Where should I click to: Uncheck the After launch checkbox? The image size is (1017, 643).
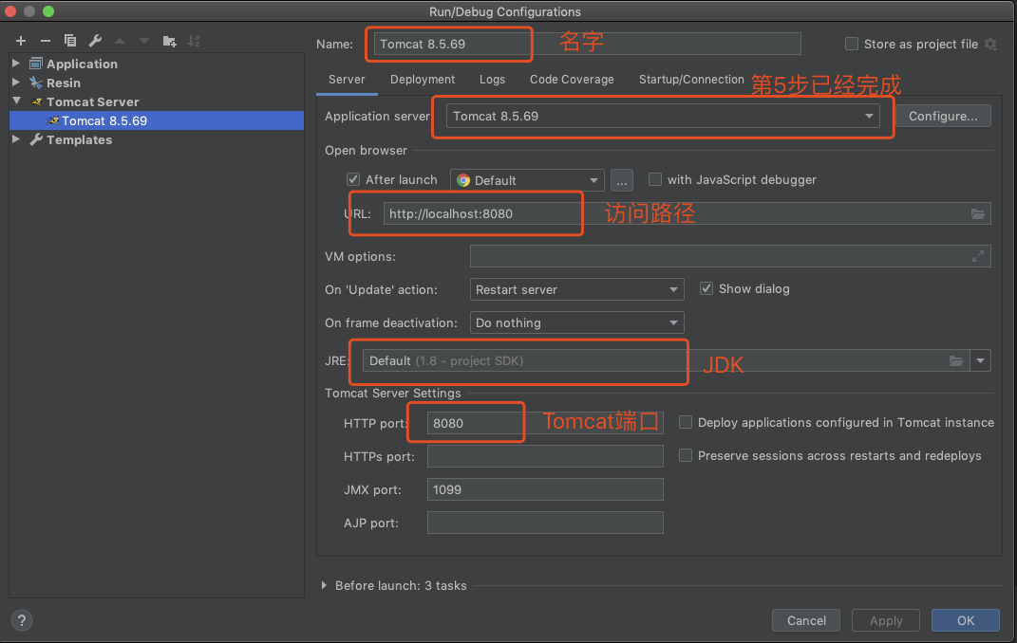pos(353,179)
